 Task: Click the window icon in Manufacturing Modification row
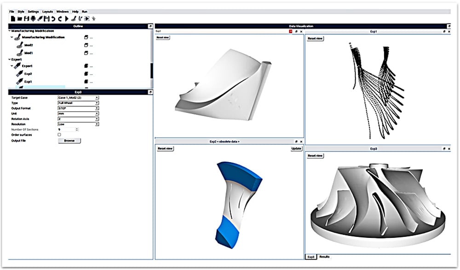86,37
